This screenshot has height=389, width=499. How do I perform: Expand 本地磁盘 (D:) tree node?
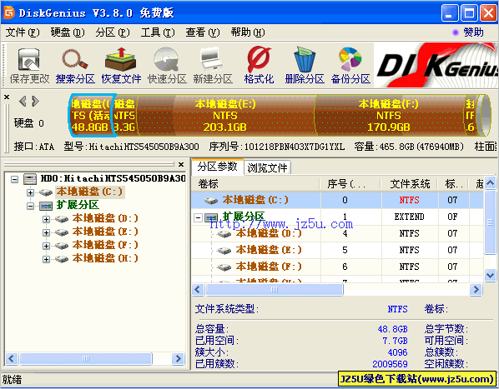[46, 219]
